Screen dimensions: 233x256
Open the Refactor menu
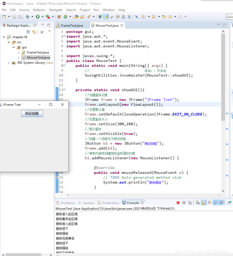point(39,10)
